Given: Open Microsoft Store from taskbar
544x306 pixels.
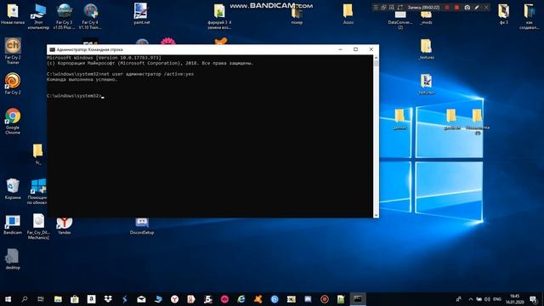Looking at the screenshot, I should pos(75,299).
